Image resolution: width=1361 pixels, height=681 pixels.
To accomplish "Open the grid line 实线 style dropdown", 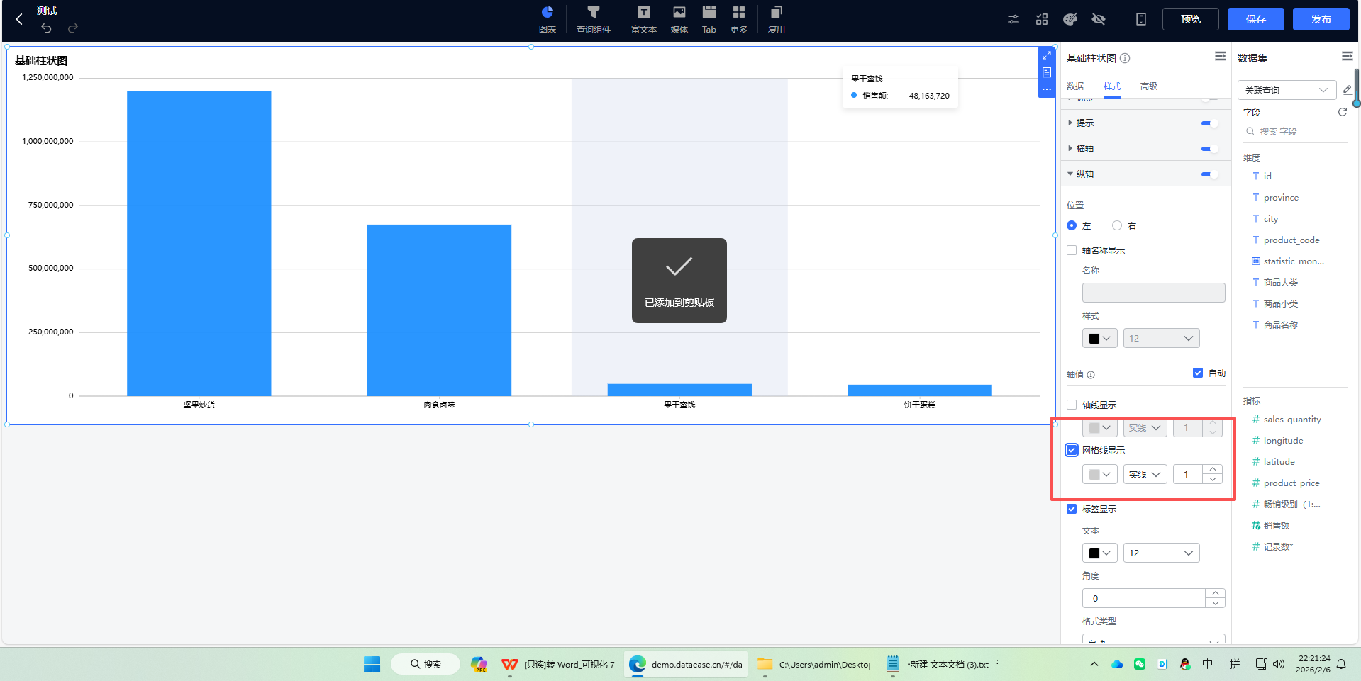I will pos(1145,474).
